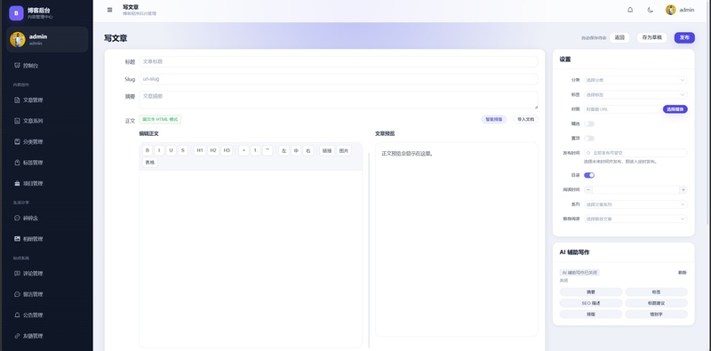Click the 标题 article title input field
The height and width of the screenshot is (351, 711).
[x=339, y=61]
